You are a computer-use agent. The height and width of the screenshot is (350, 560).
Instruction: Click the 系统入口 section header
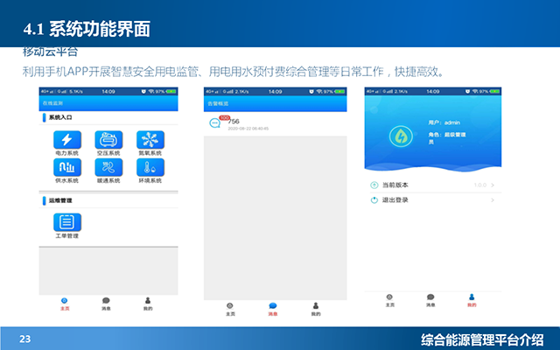click(x=60, y=117)
